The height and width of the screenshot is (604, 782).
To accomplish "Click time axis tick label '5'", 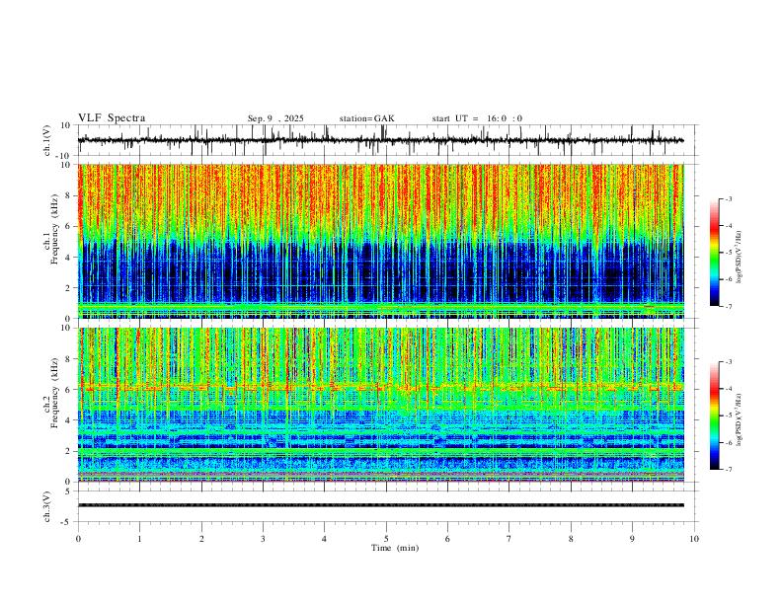I will tap(386, 539).
